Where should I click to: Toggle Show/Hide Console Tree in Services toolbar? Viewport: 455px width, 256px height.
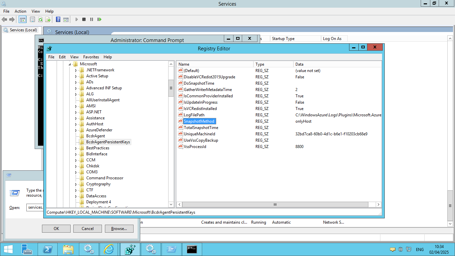(23, 19)
